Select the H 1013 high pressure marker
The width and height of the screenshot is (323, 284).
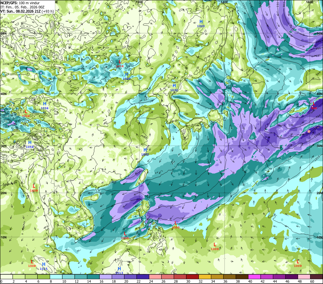[x=119, y=271]
